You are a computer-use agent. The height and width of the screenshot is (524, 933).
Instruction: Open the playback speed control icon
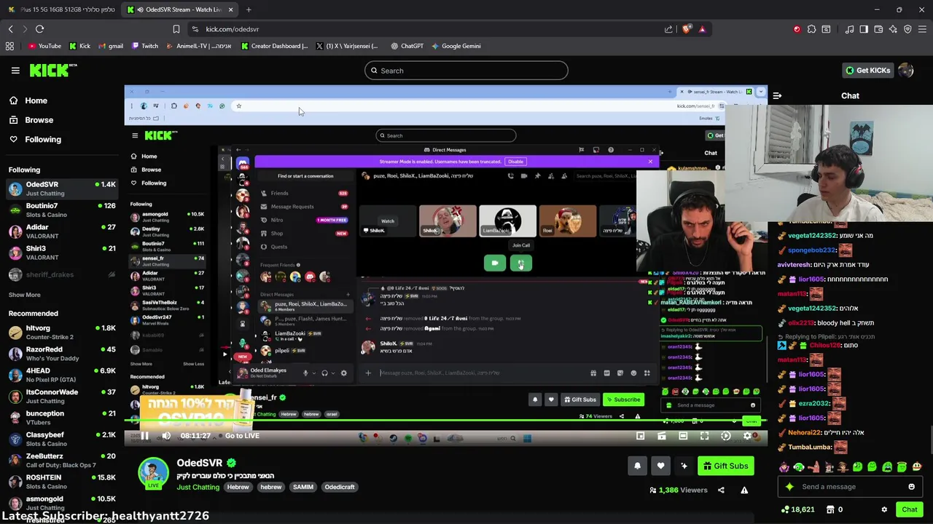point(725,436)
